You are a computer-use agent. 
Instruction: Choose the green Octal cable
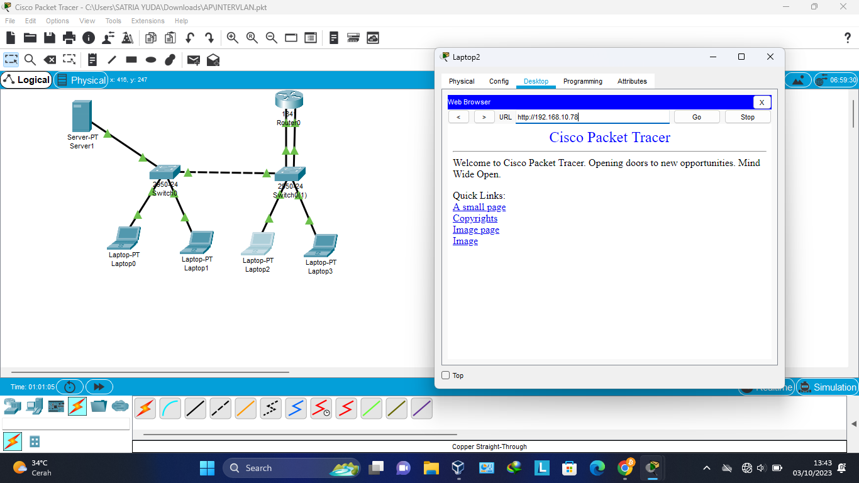click(371, 408)
